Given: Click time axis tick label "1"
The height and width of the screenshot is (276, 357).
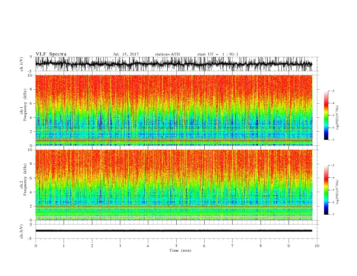Looking at the screenshot, I should pos(64,246).
